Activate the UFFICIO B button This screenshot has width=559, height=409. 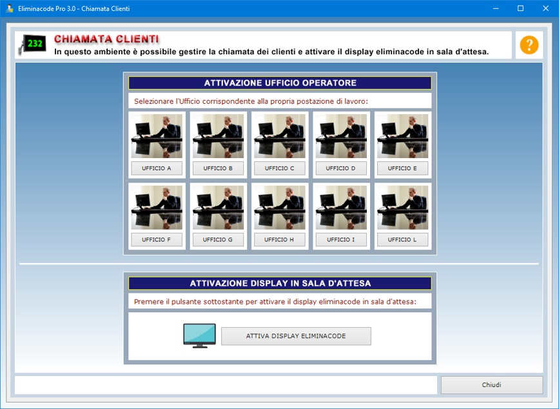coord(218,168)
